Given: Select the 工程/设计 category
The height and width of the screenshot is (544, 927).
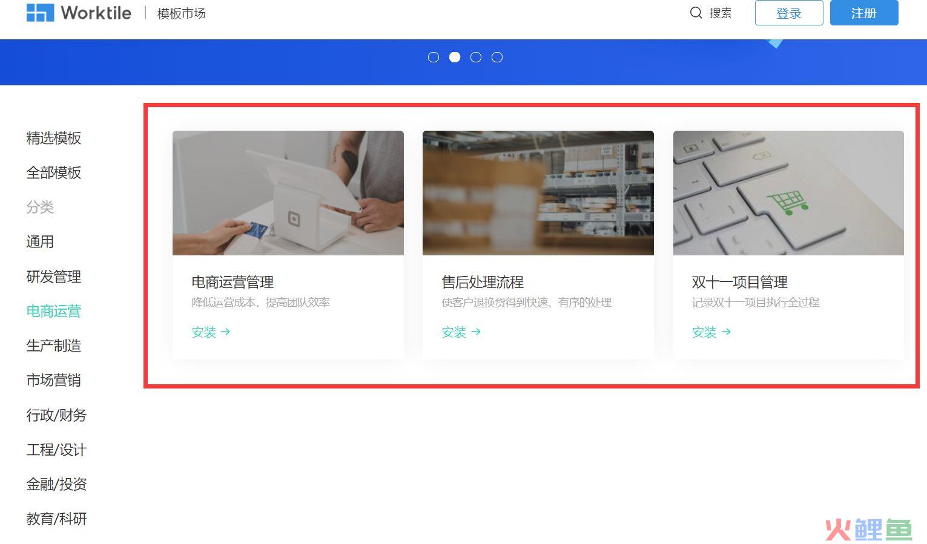Looking at the screenshot, I should (x=56, y=450).
